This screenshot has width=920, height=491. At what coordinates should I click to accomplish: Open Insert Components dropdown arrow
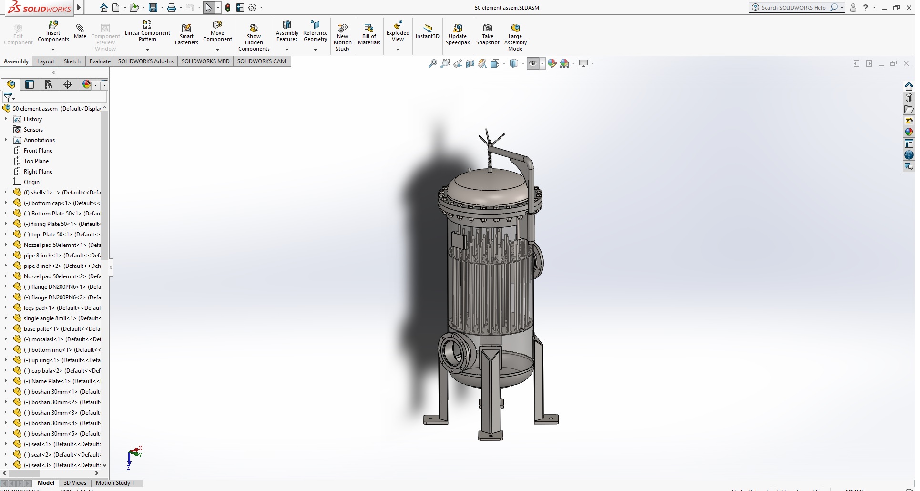click(x=53, y=50)
